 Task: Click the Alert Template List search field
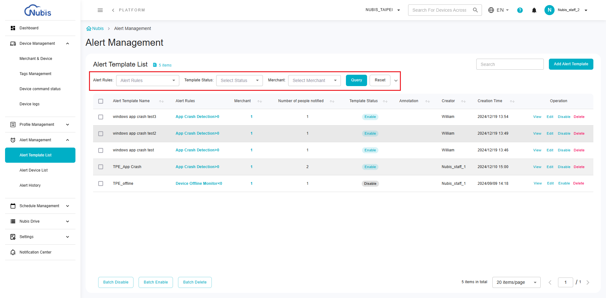click(x=510, y=64)
